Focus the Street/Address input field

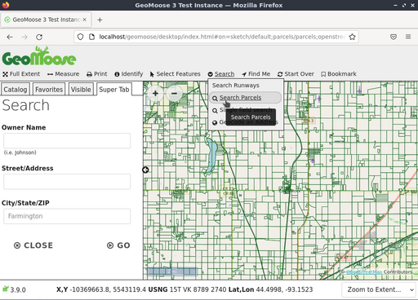coord(67,182)
